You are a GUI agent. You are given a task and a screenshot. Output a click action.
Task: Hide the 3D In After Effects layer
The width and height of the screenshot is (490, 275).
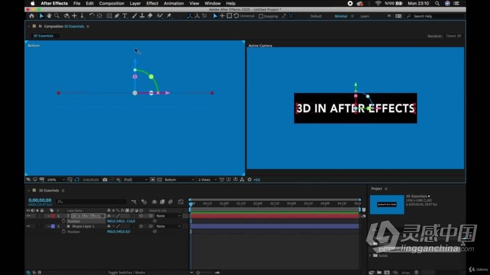coord(28,216)
